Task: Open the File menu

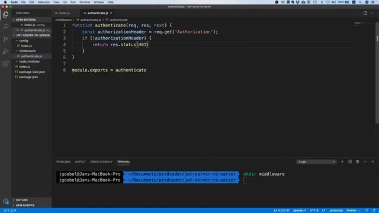Action: coord(23,2)
